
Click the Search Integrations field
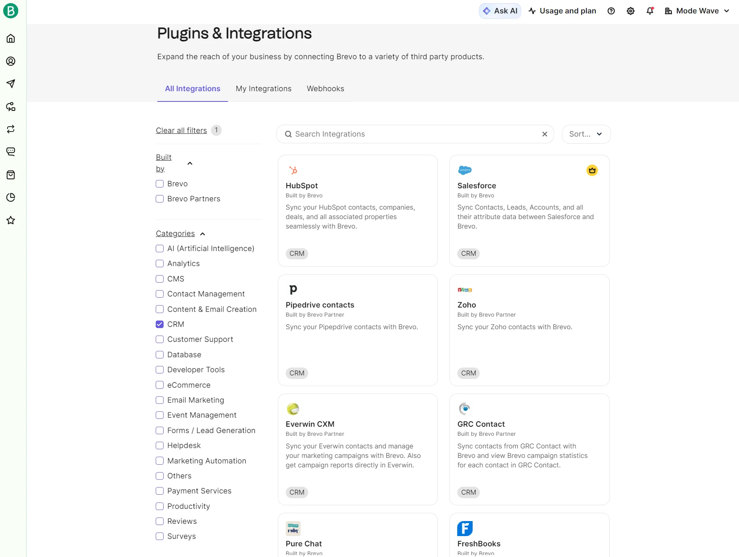tap(415, 134)
